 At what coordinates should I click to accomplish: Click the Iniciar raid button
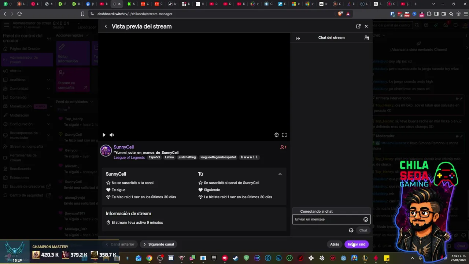(357, 244)
